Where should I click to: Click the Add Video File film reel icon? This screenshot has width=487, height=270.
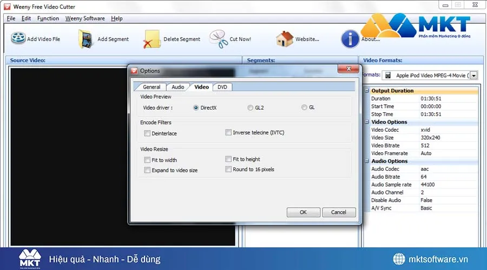tap(18, 38)
